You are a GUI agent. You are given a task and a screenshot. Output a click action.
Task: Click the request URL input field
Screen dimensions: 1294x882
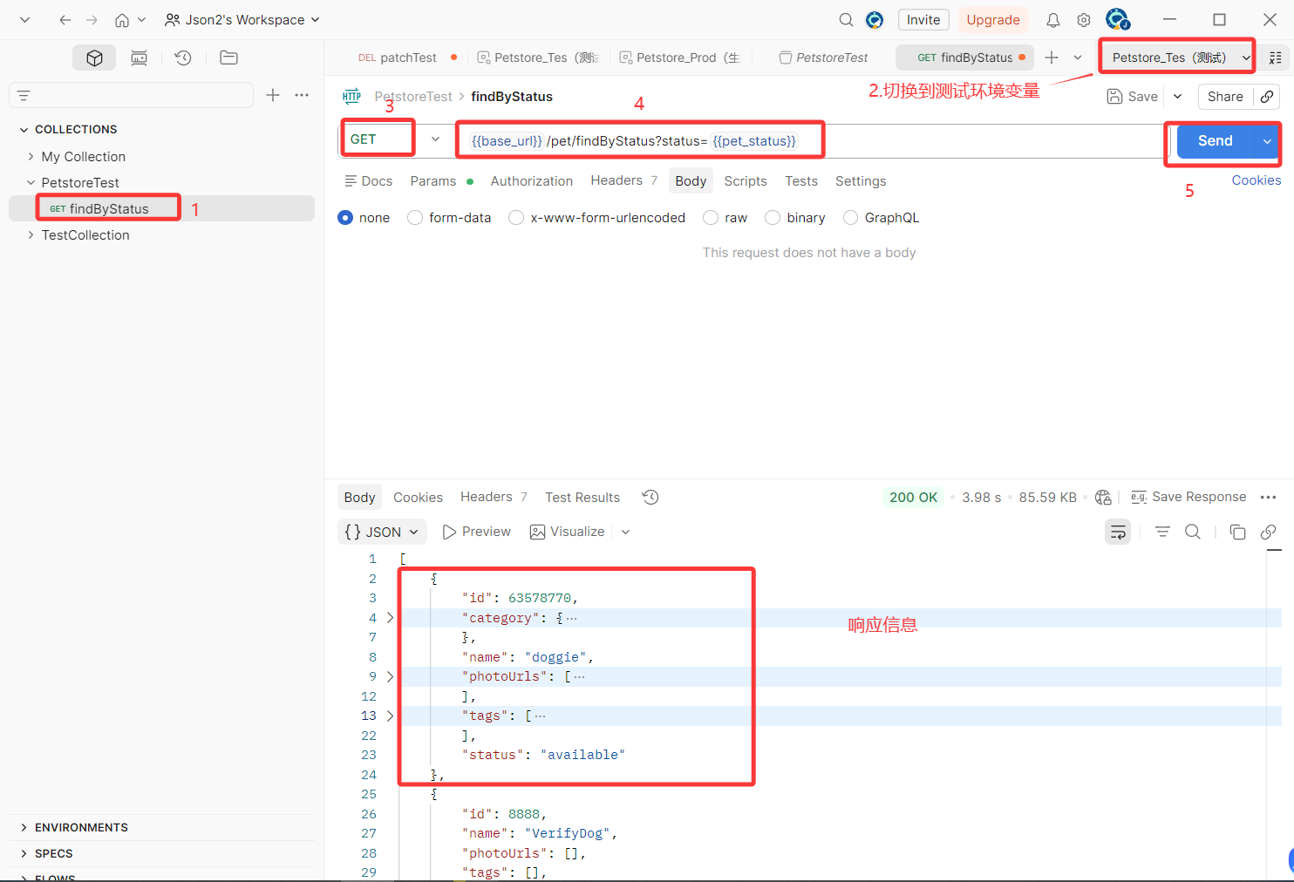pyautogui.click(x=811, y=141)
